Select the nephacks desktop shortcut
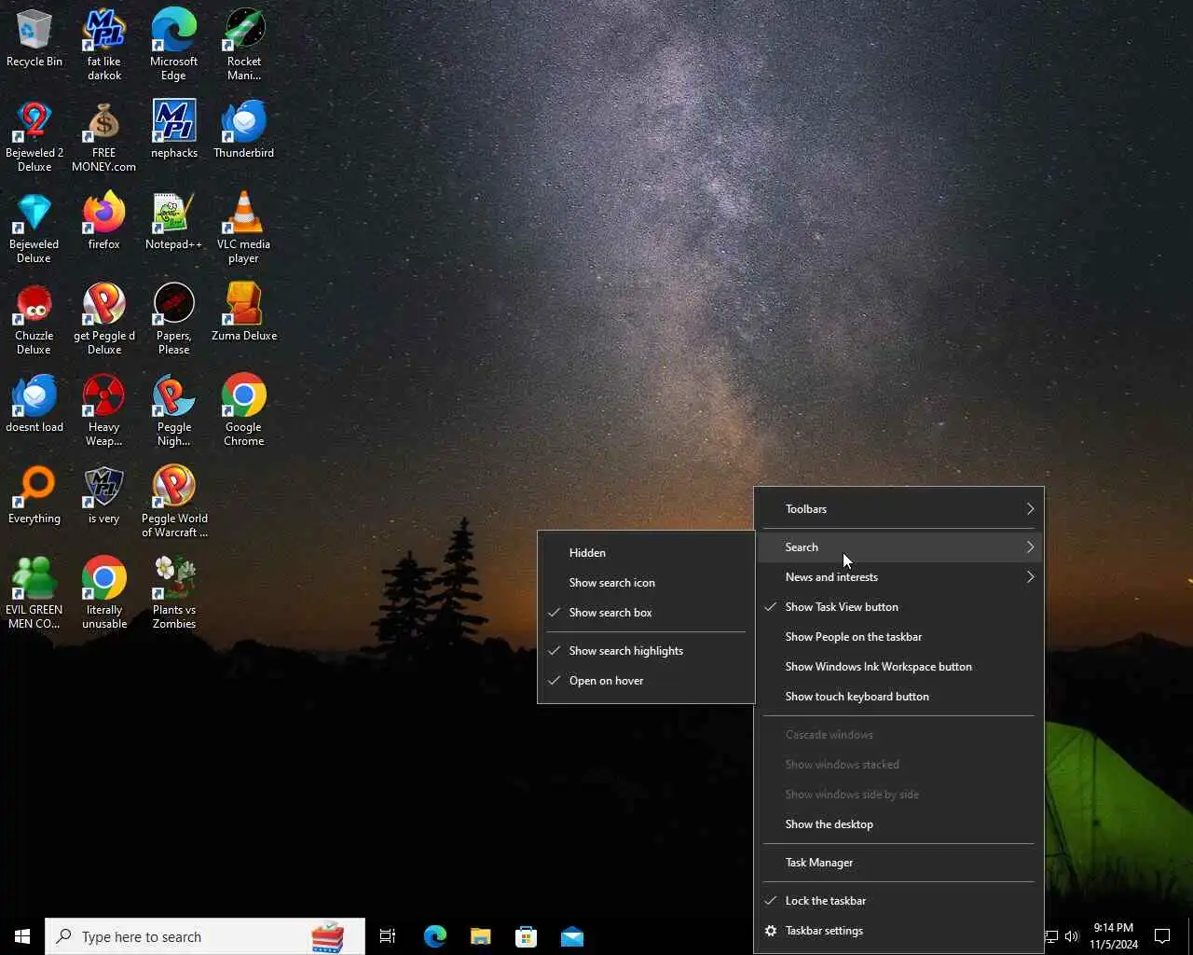The image size is (1193, 955). 174,130
